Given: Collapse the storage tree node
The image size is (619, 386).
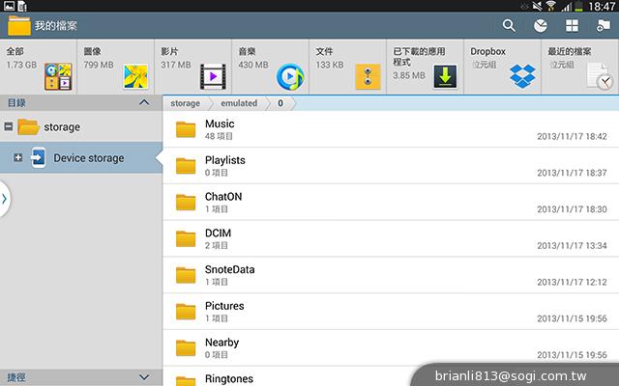Looking at the screenshot, I should click(x=9, y=126).
